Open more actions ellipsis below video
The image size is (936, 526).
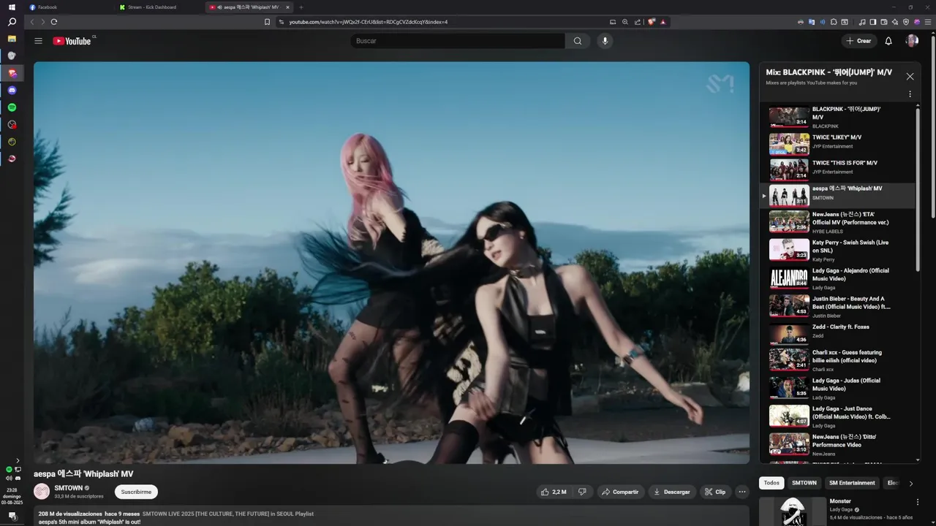click(742, 492)
